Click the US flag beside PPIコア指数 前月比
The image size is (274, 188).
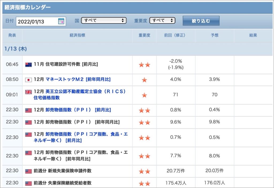28,134
